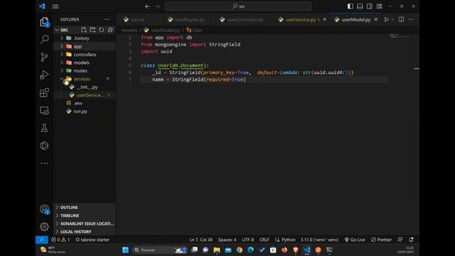Run the Python file with play button

[386, 19]
